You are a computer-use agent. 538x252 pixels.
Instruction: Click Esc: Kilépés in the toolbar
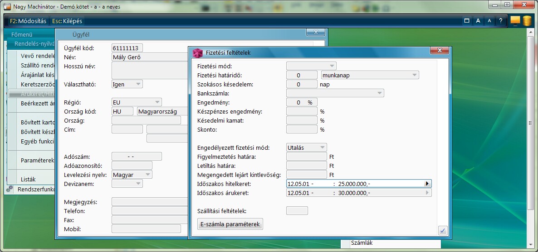point(67,21)
